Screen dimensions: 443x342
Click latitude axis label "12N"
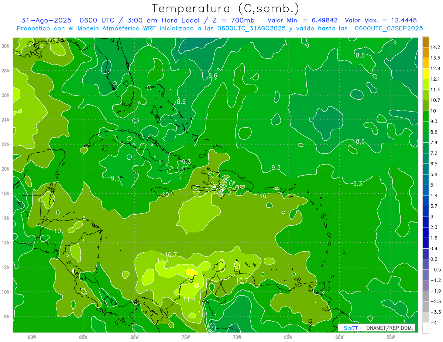[6, 267]
